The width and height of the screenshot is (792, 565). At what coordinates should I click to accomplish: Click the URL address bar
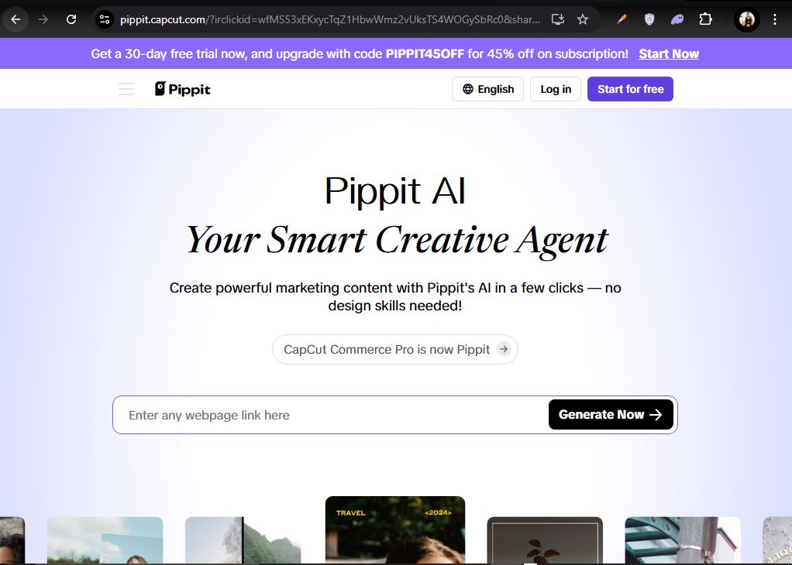tap(329, 19)
